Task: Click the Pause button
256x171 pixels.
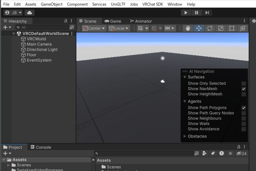Action: [196, 13]
